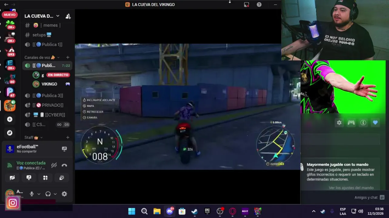Join the Publica 3 voice channel
This screenshot has height=218, width=389.
pyautogui.click(x=48, y=95)
